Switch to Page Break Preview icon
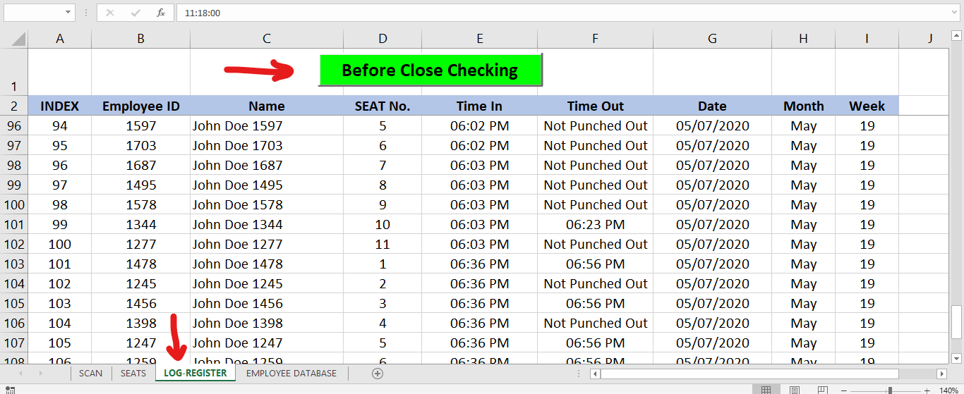The image size is (964, 394). click(822, 390)
